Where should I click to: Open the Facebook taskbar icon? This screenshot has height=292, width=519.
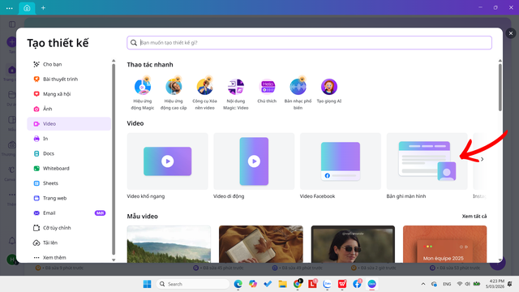tap(357, 284)
